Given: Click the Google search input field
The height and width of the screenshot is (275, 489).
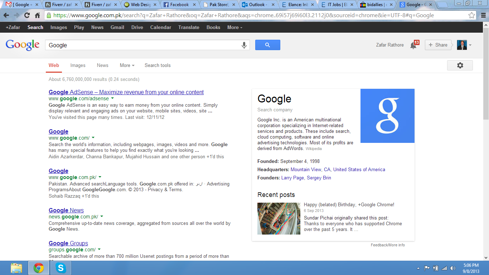Looking at the screenshot, I should [143, 45].
